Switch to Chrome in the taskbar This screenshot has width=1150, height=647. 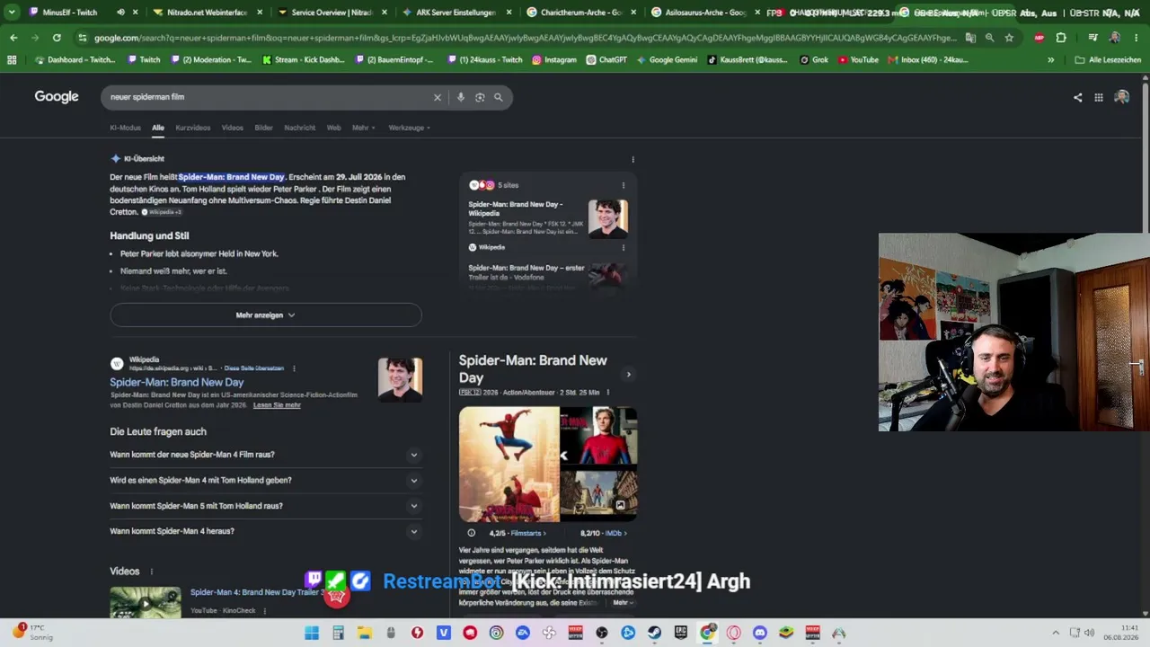point(708,633)
